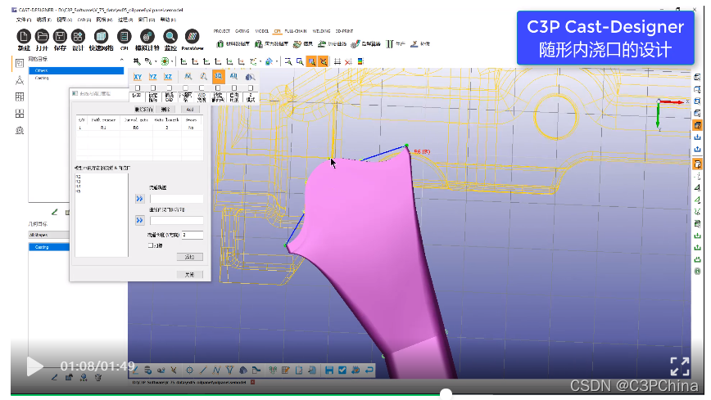Switch to the XY plane view
This screenshot has height=400, width=711.
[138, 77]
